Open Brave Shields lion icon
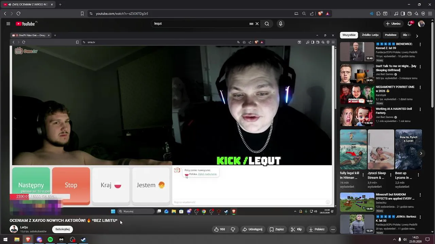The image size is (435, 244). pyautogui.click(x=320, y=14)
